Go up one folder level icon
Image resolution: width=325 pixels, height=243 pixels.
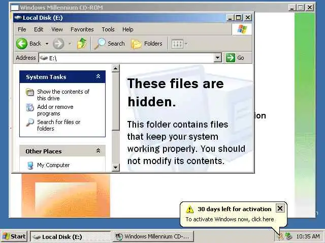[82, 44]
